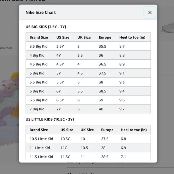Click the heel to toe value '9.6'
Viewport: 174px width, 174px height.
(x=122, y=100)
